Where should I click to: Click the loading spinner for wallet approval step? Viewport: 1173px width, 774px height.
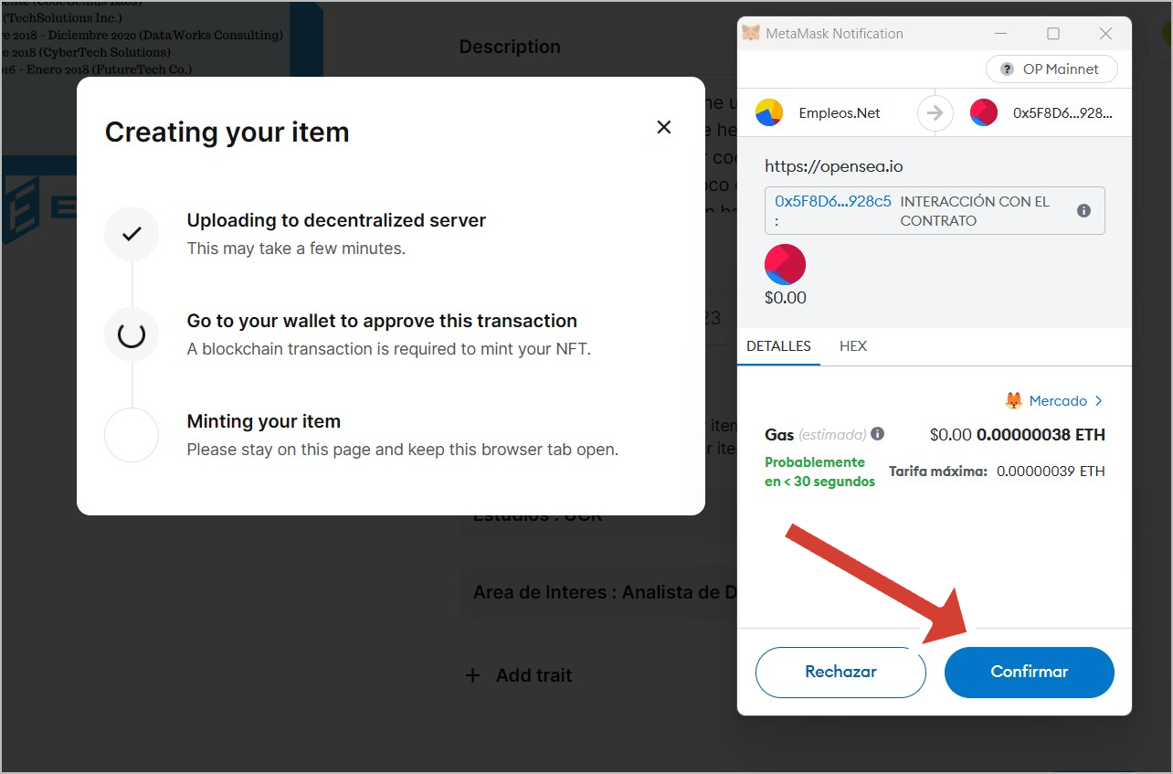pyautogui.click(x=132, y=334)
